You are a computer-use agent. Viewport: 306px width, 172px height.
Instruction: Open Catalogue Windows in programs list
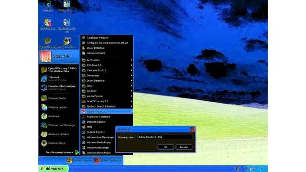point(107,38)
